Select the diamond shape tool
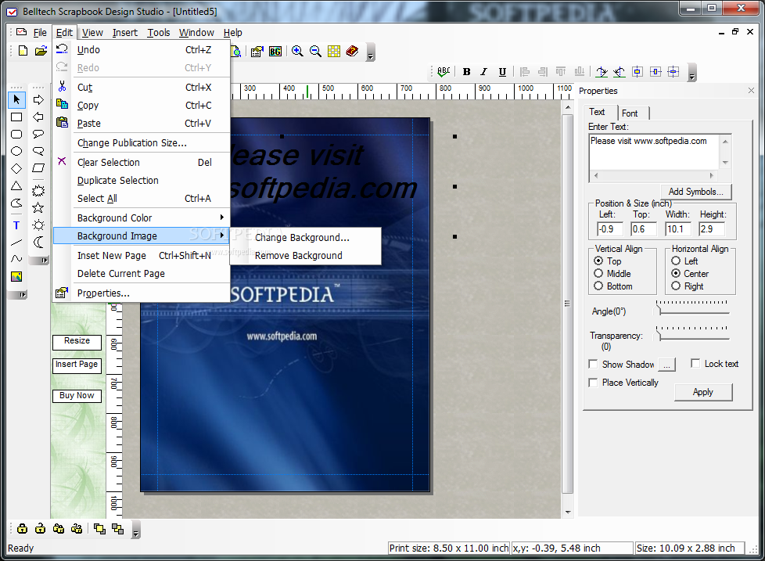Viewport: 765px width, 561px height. tap(16, 168)
